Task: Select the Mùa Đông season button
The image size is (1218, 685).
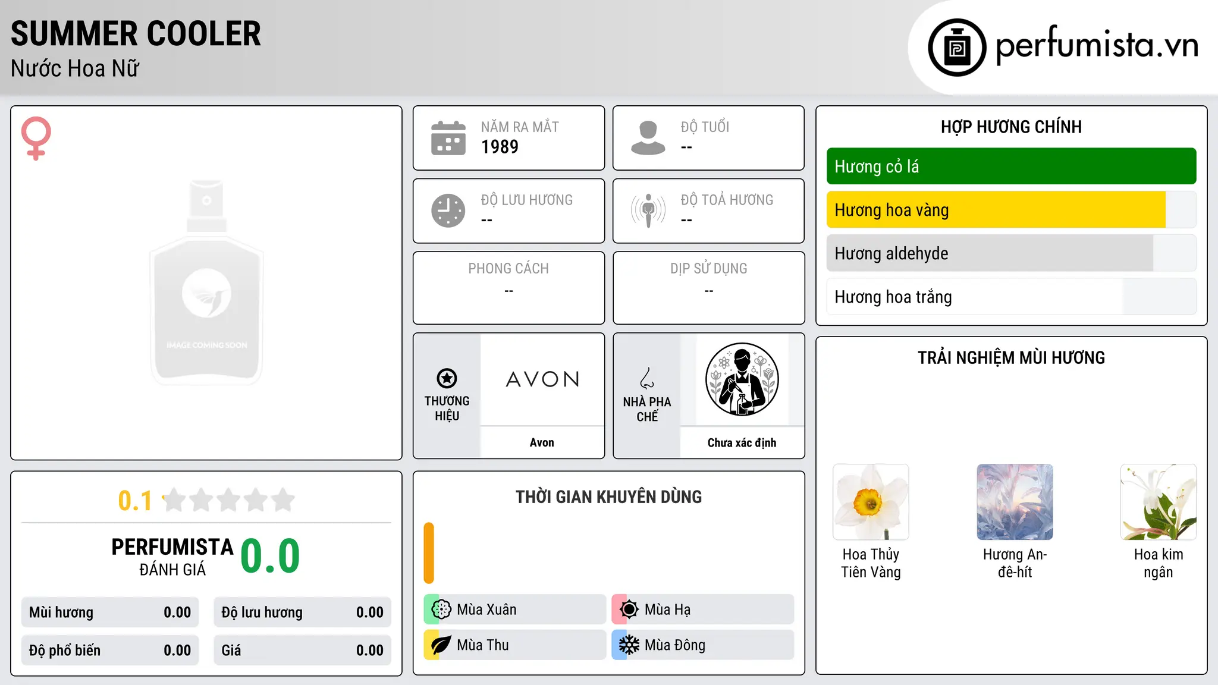Action: [x=703, y=645]
